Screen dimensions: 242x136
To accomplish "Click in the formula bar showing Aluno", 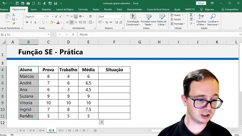I will pyautogui.click(x=158, y=34).
